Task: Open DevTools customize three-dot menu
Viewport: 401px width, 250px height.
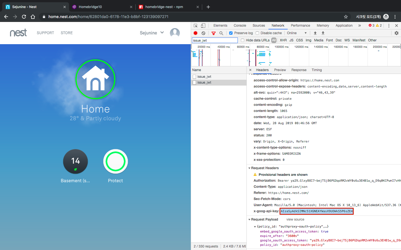Action: tap(389, 26)
